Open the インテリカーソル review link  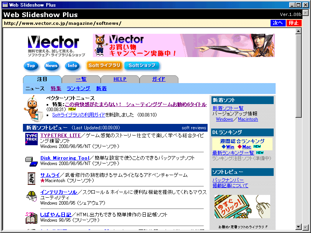tap(59, 192)
